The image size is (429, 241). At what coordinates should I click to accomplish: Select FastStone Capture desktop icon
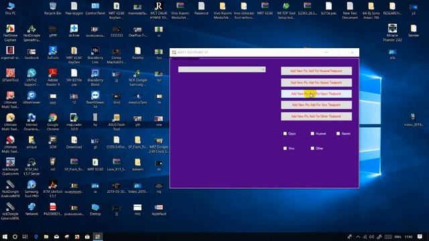point(11,33)
